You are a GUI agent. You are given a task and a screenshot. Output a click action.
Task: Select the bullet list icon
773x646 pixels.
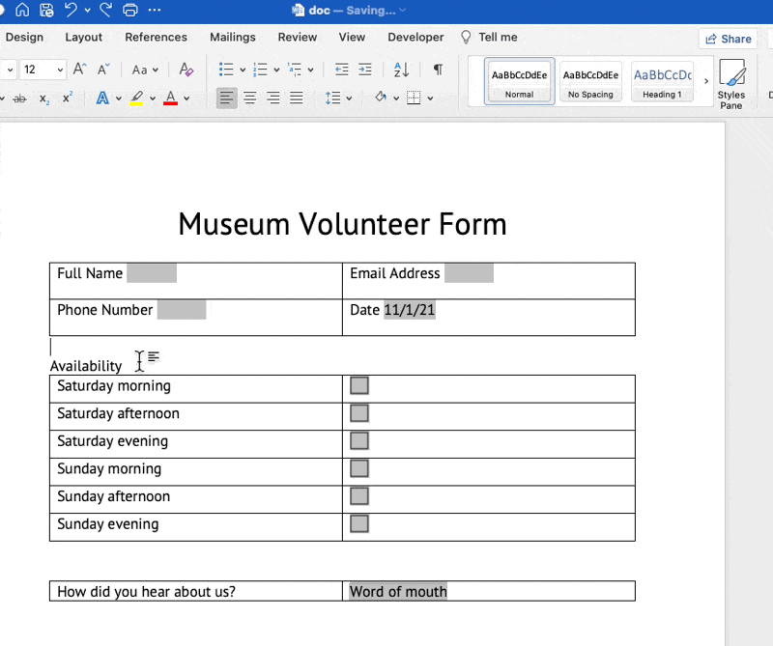pos(227,69)
